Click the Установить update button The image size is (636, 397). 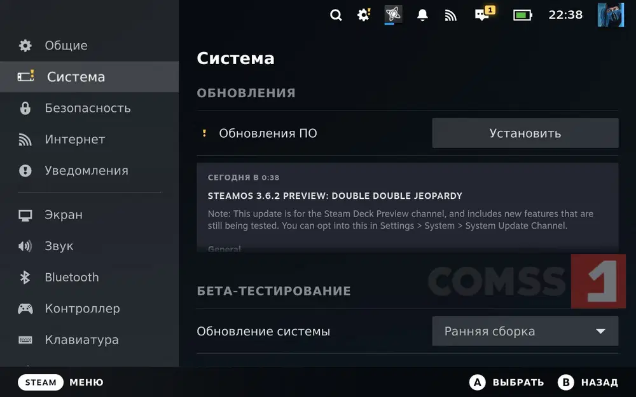tap(525, 133)
